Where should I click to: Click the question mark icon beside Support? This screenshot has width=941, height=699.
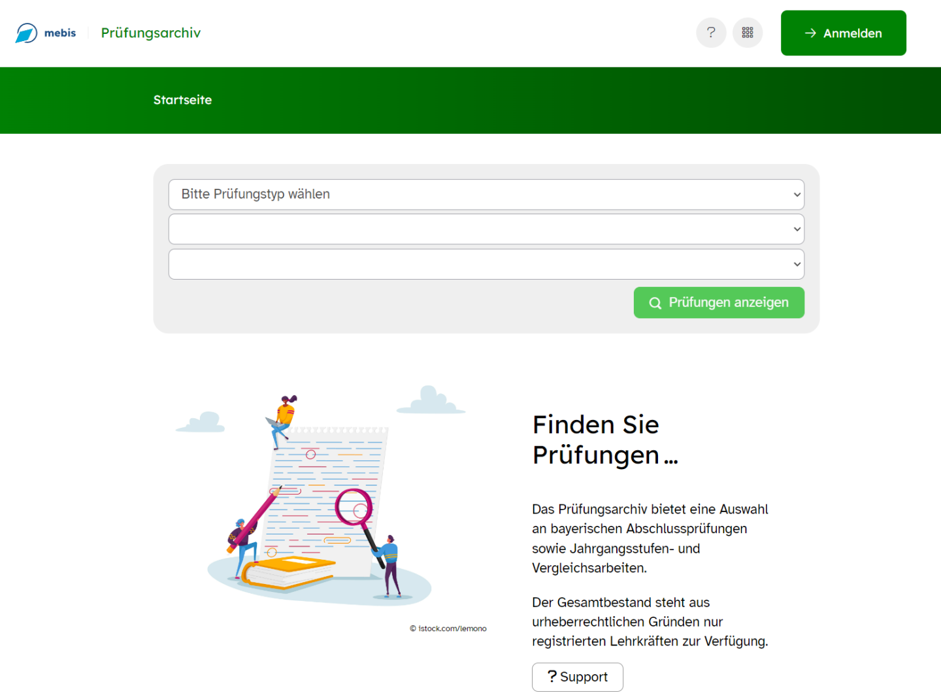tap(552, 676)
